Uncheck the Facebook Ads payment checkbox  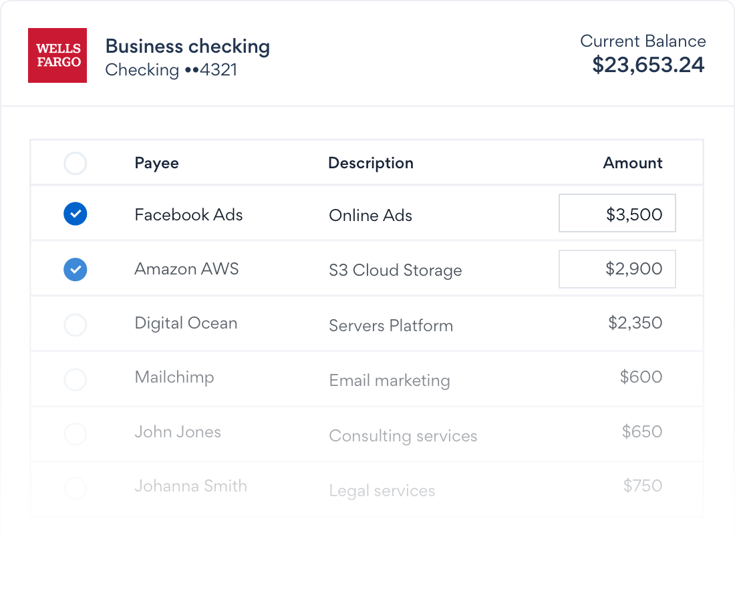point(75,214)
